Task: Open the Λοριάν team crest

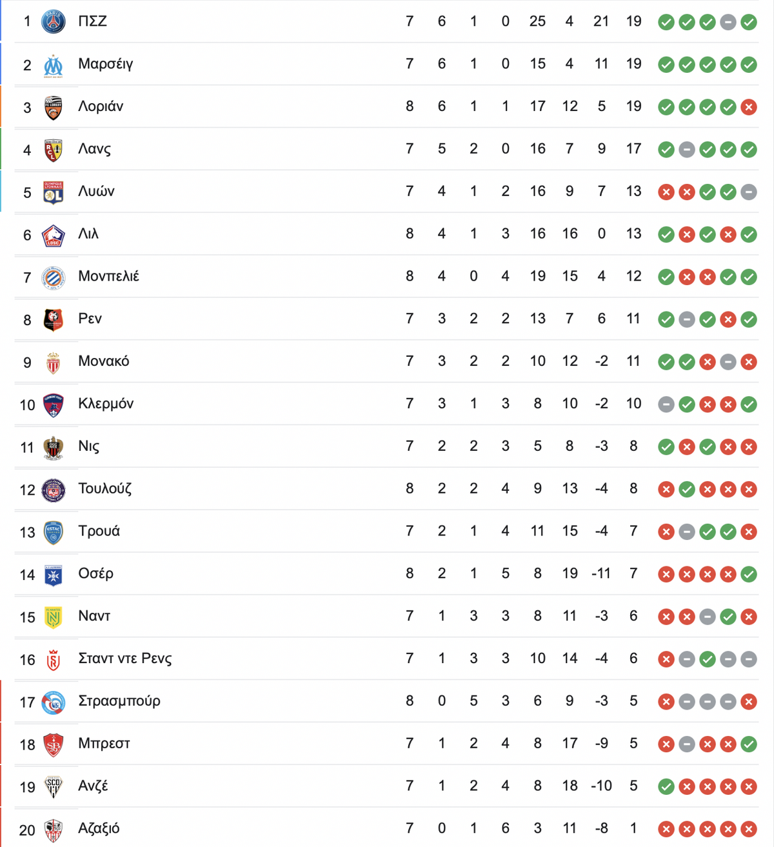Action: [54, 108]
